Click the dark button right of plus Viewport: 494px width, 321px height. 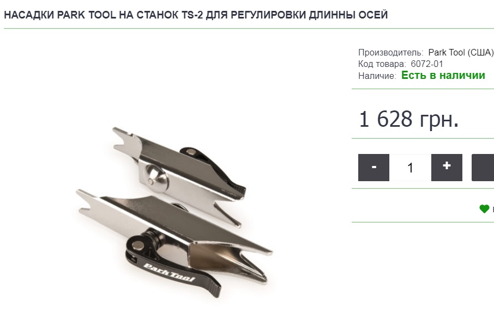tap(483, 168)
